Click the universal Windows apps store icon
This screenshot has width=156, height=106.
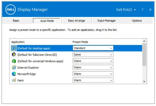[x=14, y=61]
